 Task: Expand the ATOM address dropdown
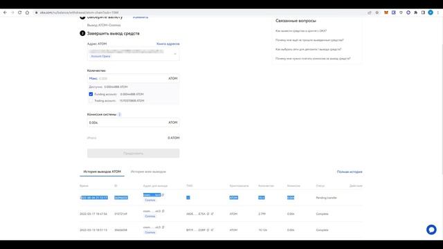[x=175, y=54]
